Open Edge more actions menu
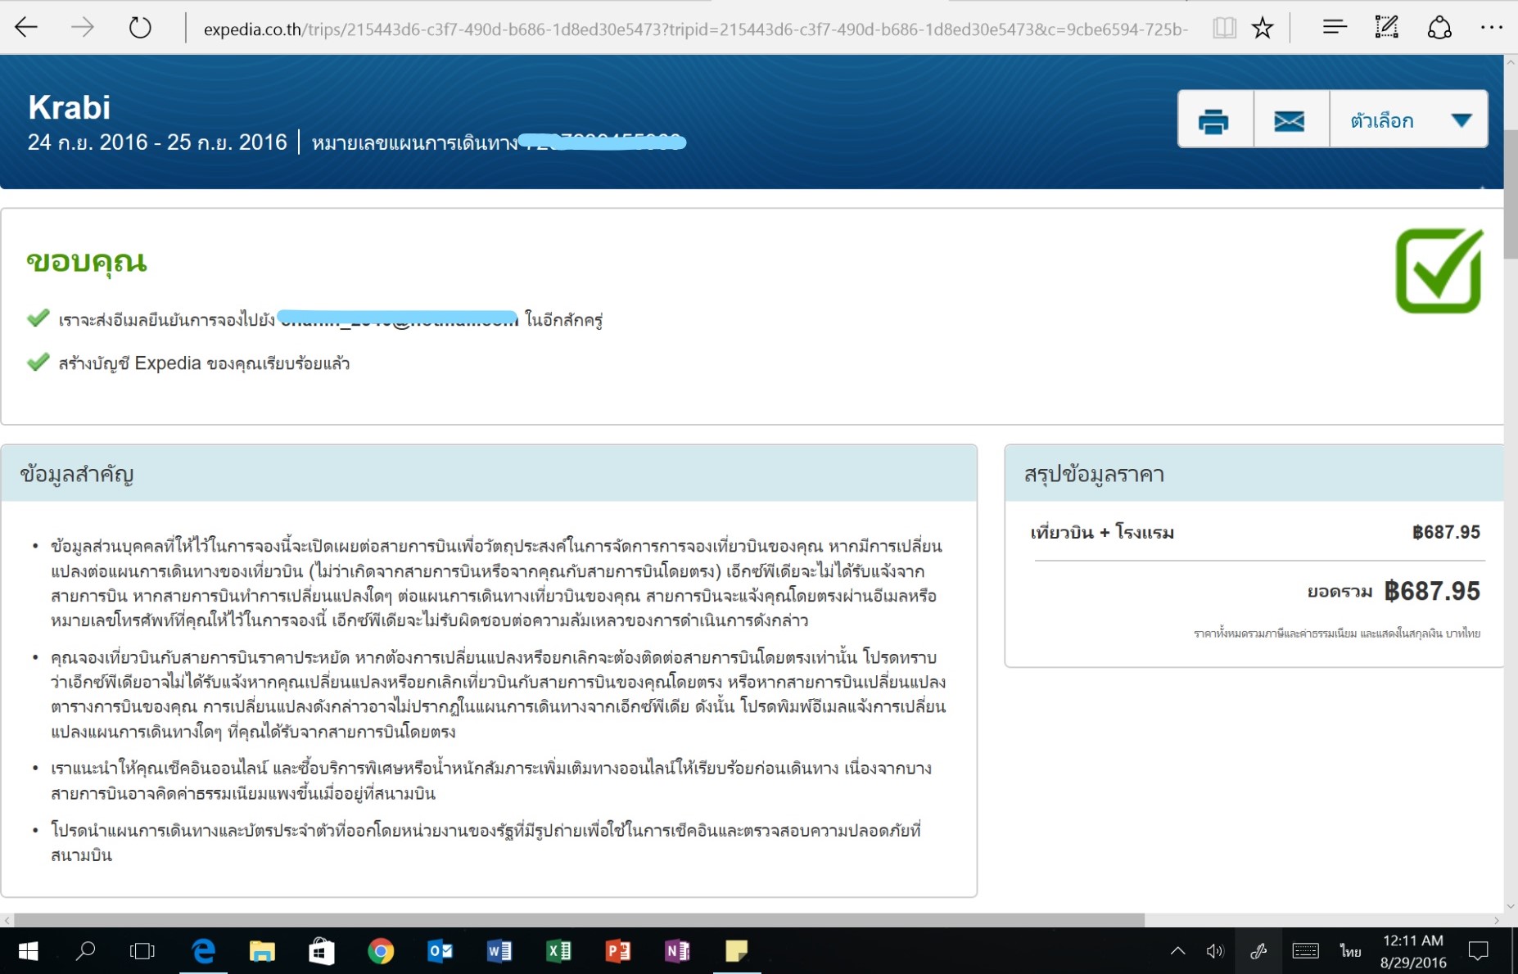 point(1492,28)
